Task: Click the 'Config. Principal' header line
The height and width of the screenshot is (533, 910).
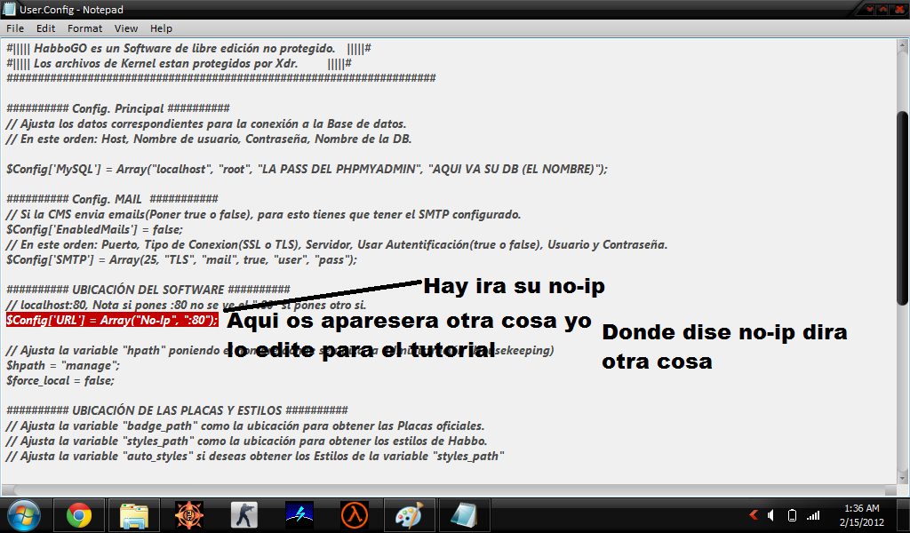Action: click(118, 108)
